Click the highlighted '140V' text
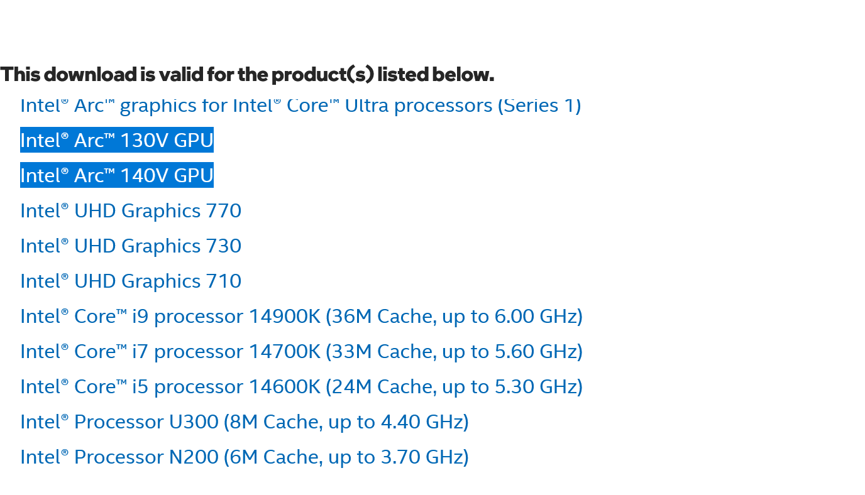This screenshot has height=495, width=865. click(x=143, y=175)
